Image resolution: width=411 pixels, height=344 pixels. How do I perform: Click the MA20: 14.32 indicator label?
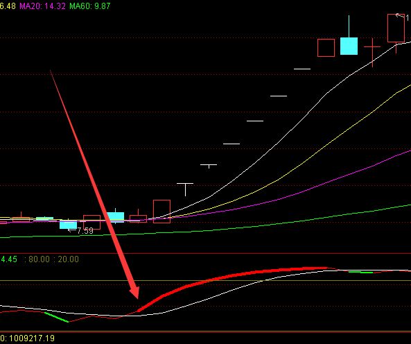point(42,6)
